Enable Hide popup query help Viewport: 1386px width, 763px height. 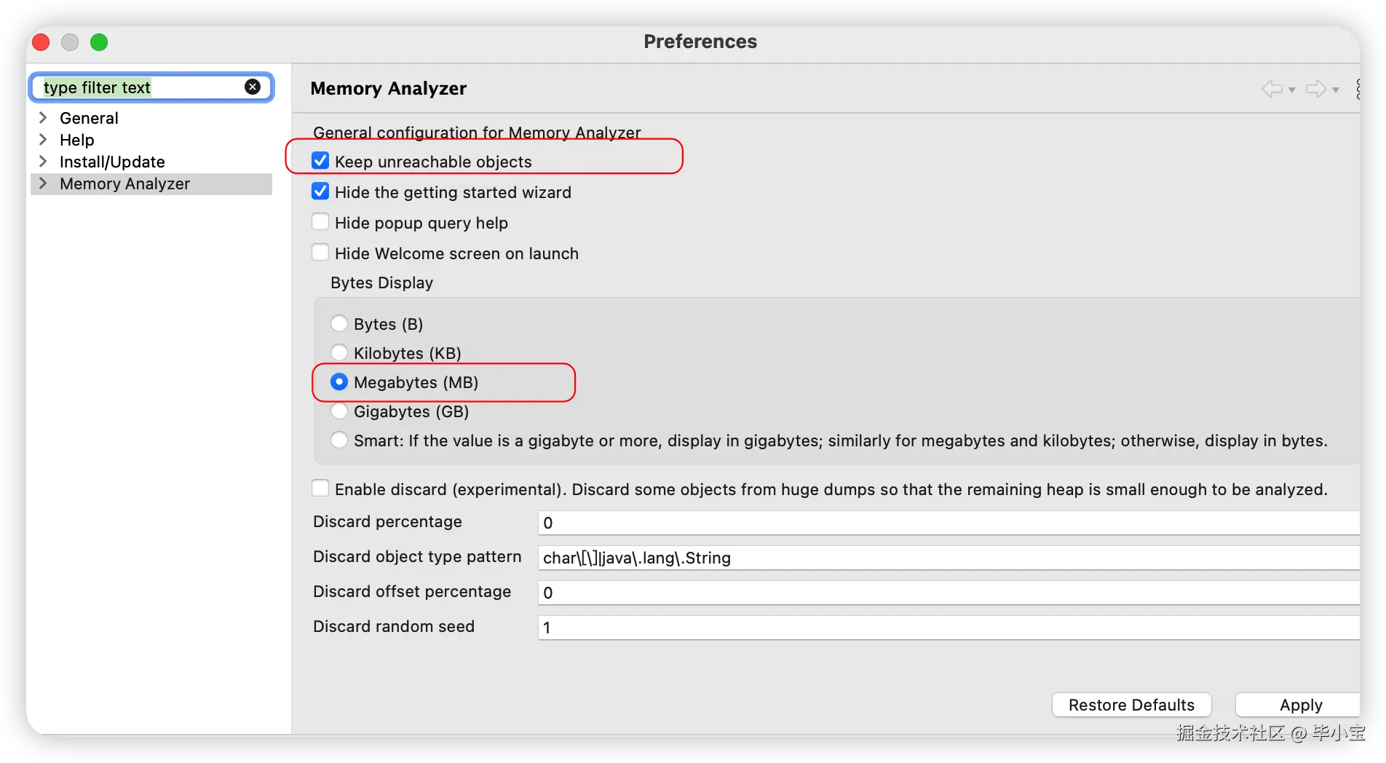[x=320, y=222]
